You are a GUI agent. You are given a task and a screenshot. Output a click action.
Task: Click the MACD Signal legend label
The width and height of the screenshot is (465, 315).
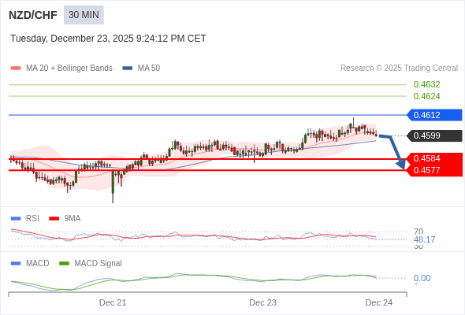pos(99,264)
